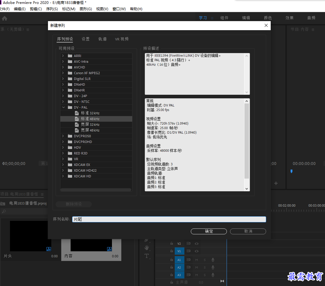
Task: Select the 宽屏 32kHz preset
Action: coord(90,125)
